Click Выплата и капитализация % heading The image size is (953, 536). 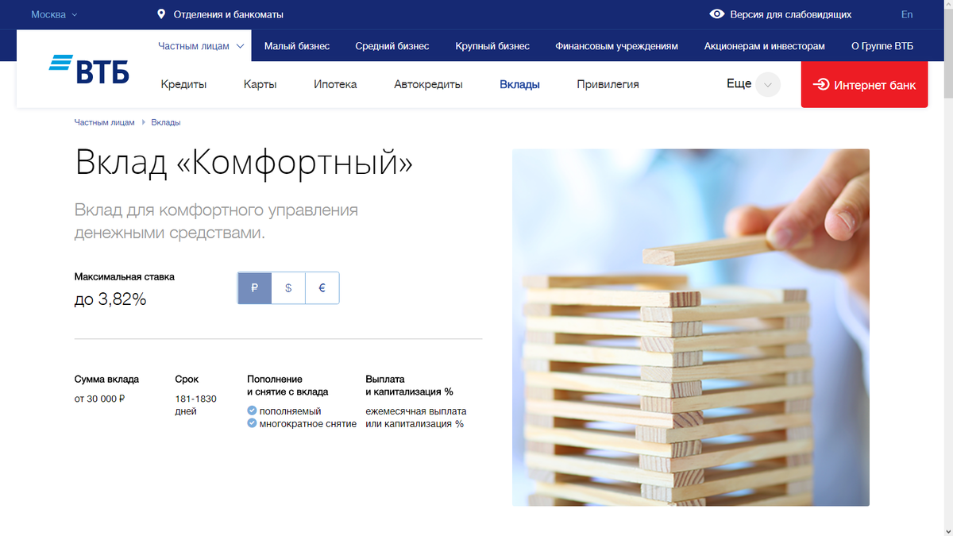coord(410,385)
